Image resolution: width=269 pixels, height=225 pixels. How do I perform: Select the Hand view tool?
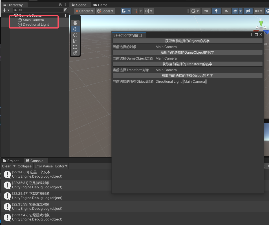tap(75, 23)
